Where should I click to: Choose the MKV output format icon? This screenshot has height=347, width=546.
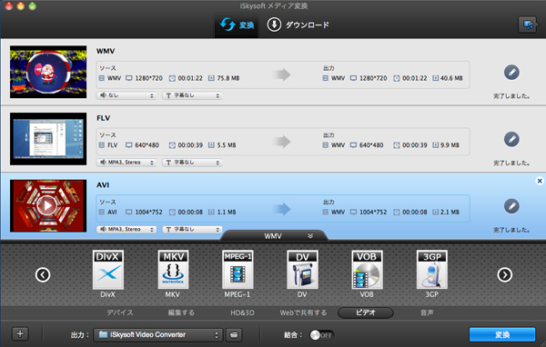click(173, 270)
